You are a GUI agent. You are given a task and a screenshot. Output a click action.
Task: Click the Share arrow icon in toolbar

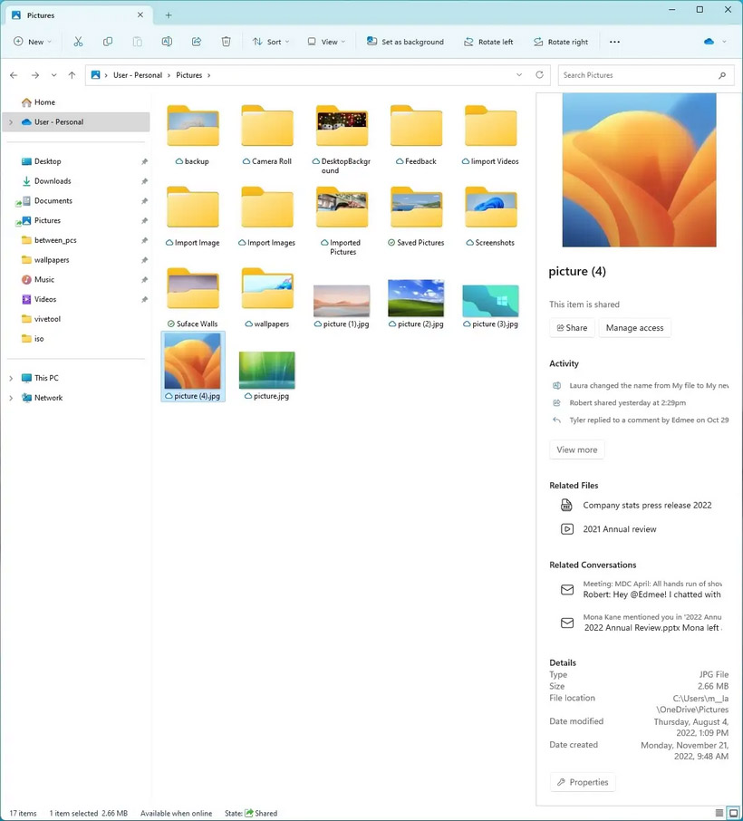197,42
